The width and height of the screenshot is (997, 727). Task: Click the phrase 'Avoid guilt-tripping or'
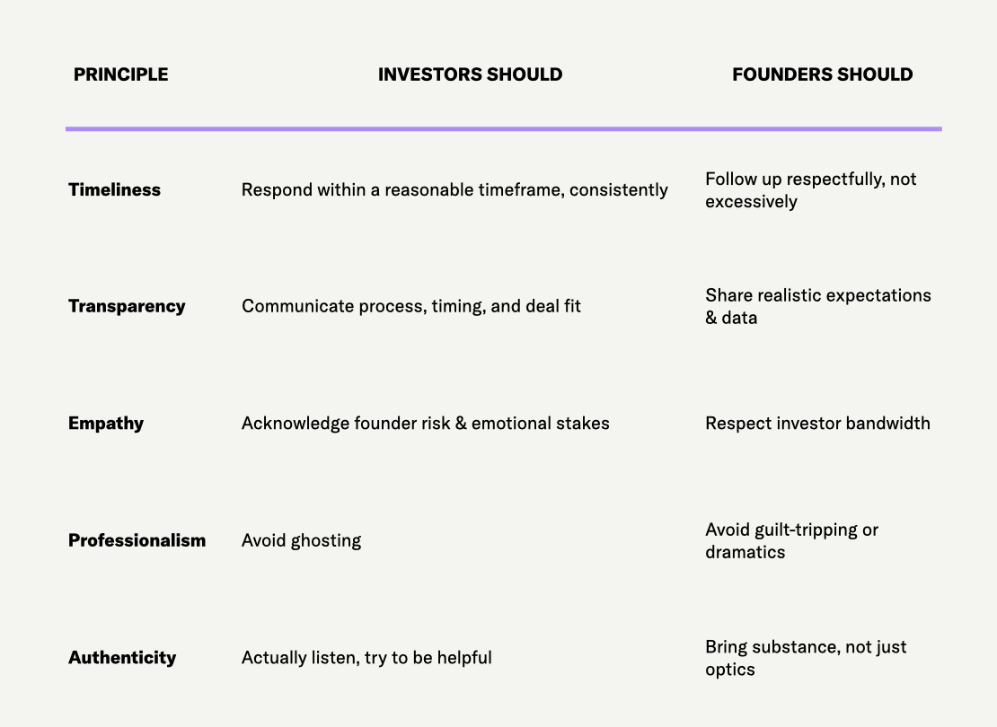coord(791,530)
